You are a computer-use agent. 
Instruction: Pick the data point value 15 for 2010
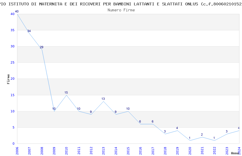pyautogui.click(x=66, y=92)
